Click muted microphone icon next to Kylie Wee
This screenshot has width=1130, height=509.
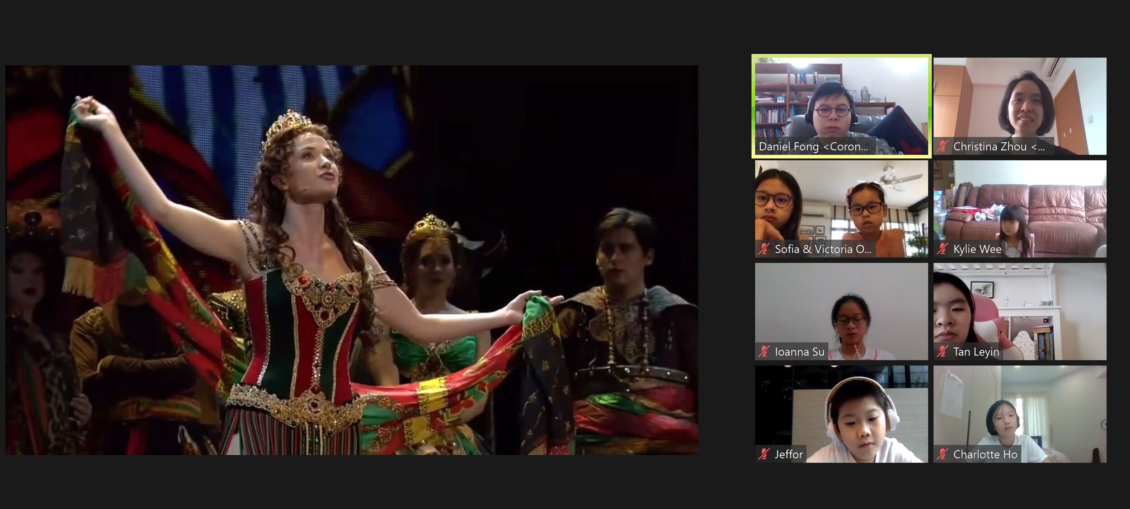pos(942,249)
